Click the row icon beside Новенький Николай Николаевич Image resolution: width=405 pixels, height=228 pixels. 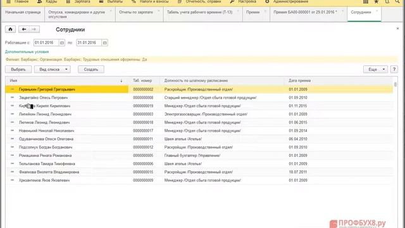pyautogui.click(x=12, y=130)
